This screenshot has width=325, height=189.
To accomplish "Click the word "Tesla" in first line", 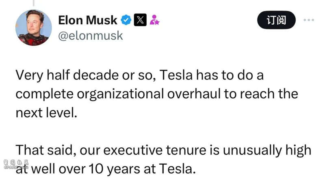I will (x=176, y=75).
